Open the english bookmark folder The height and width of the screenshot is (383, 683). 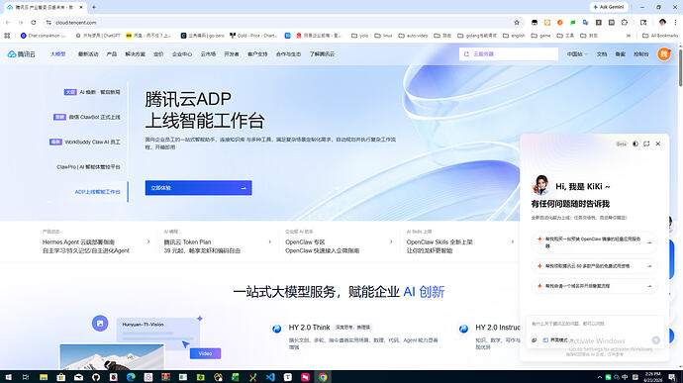click(x=514, y=36)
